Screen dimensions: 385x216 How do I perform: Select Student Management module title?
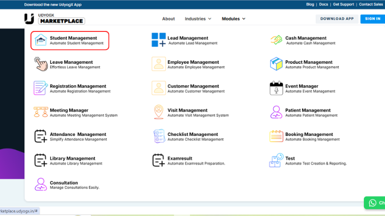coord(74,38)
